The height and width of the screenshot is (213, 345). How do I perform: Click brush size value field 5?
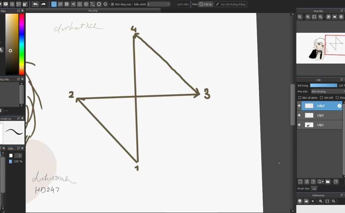pos(18,156)
